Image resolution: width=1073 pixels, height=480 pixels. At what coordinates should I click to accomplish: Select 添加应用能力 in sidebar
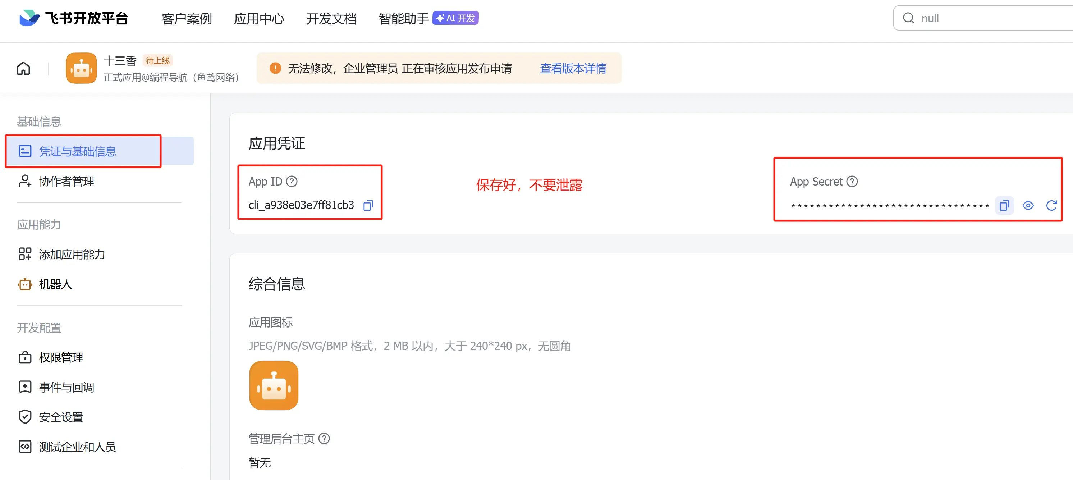[x=72, y=254]
